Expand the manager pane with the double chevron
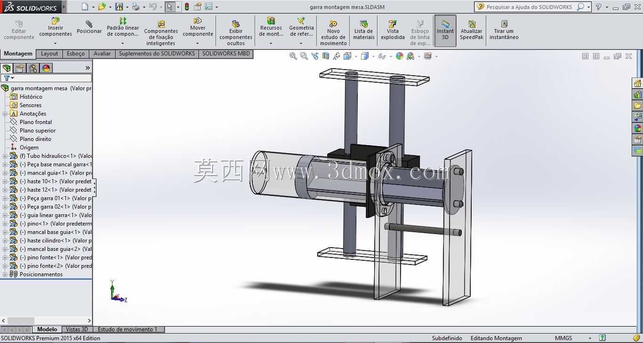The width and height of the screenshot is (643, 343). click(x=88, y=68)
